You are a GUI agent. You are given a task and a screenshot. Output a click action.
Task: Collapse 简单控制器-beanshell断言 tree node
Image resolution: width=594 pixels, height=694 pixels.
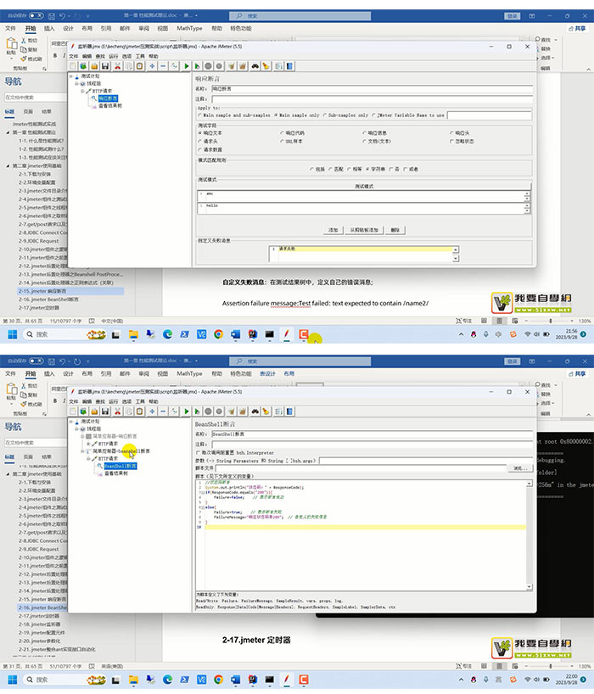(x=83, y=451)
